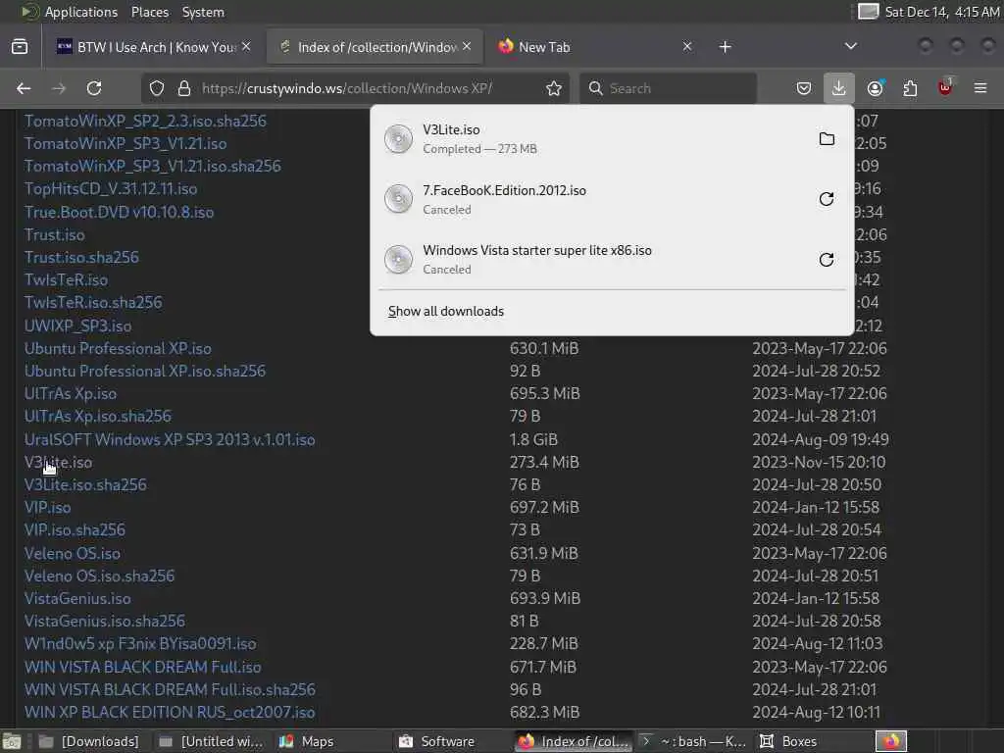The height and width of the screenshot is (753, 1004).
Task: Open UlTrAs Xp.iso link
Action: pyautogui.click(x=71, y=393)
